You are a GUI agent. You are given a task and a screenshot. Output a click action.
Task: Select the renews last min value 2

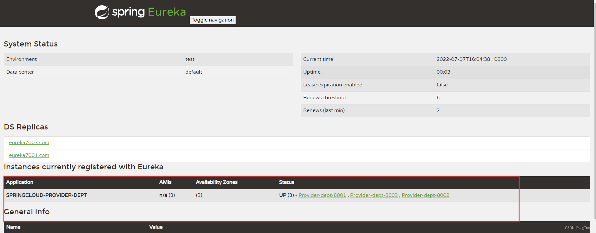pos(438,110)
